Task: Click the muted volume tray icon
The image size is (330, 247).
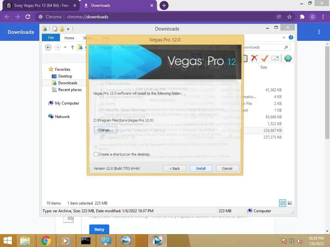Action: point(300,241)
